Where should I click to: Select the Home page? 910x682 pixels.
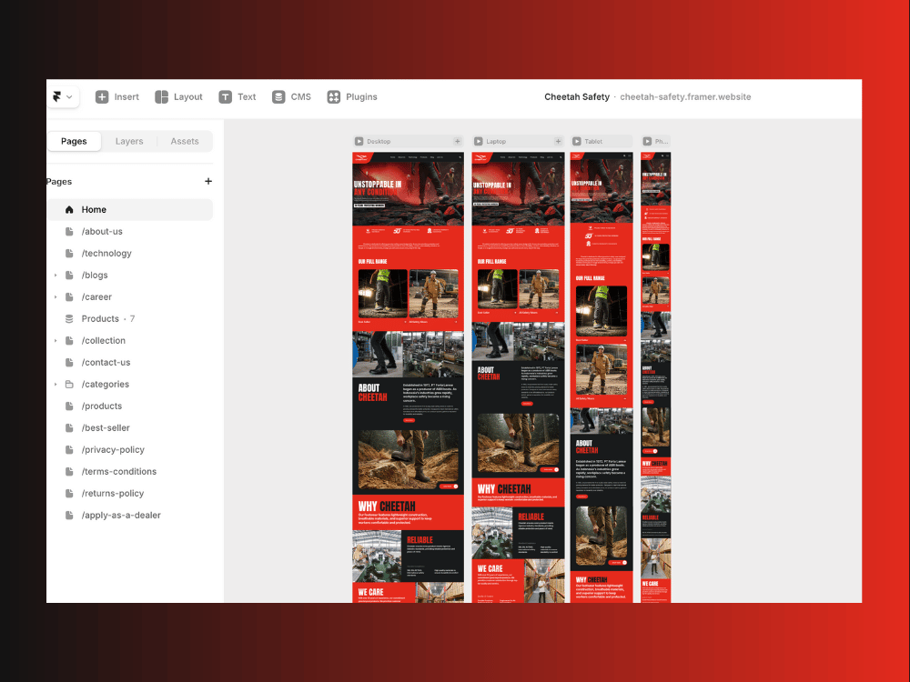[x=130, y=209]
